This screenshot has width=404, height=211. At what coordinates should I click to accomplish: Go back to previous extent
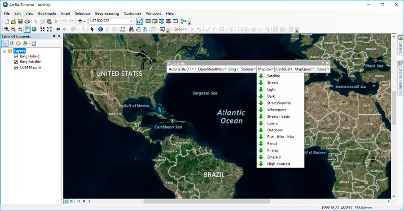point(58,29)
